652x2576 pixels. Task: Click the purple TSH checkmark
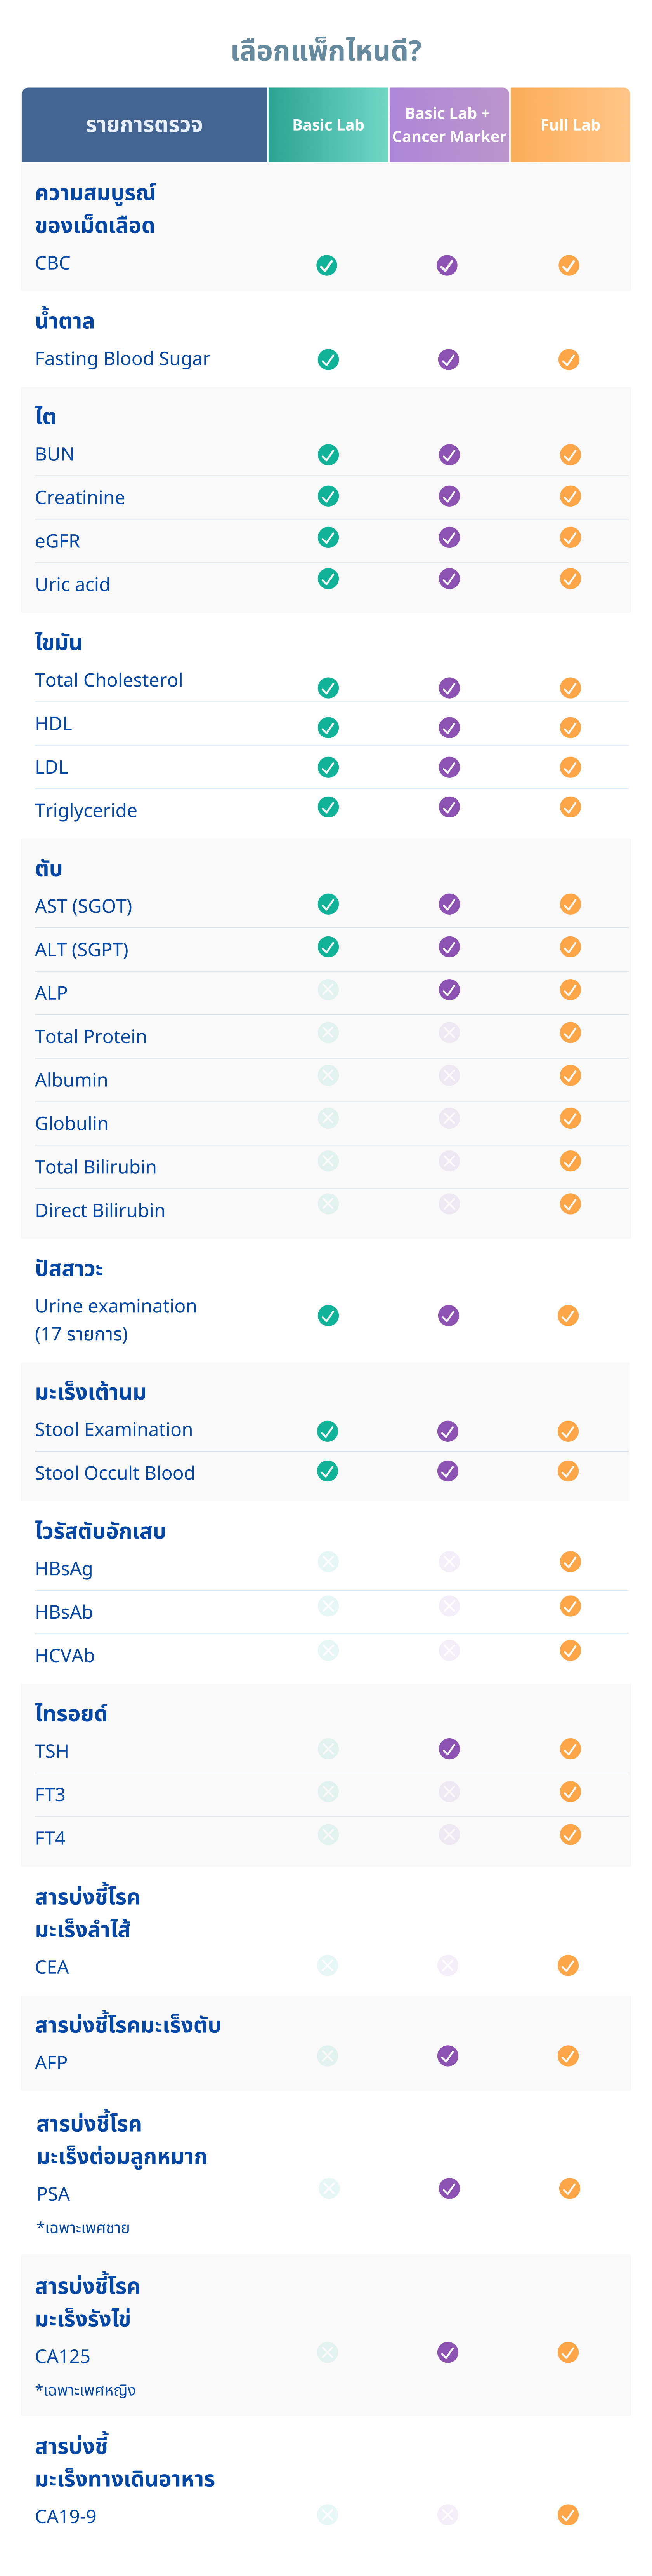(x=449, y=1749)
